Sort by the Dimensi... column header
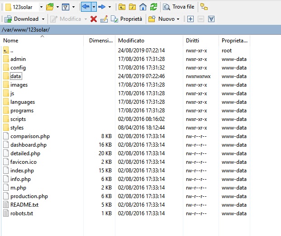Viewport: 281px width, 236px height. pos(100,41)
